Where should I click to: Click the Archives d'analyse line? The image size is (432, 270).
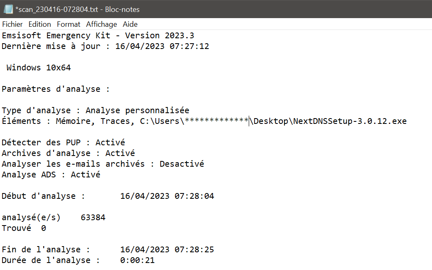point(68,153)
